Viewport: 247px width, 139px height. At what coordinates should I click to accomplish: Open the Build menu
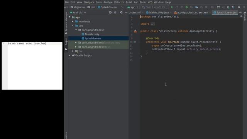point(129,2)
